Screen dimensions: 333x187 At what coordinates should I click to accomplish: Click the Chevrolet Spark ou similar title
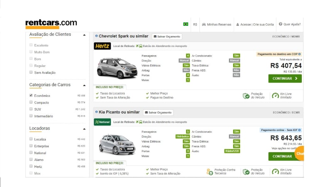[x=123, y=36]
